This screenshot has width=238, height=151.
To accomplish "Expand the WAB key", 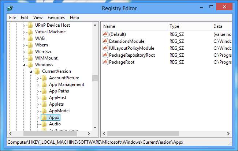I will [x=24, y=39].
